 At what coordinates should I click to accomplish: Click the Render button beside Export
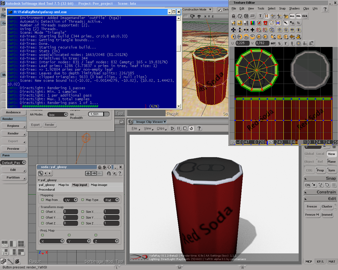(x=49, y=125)
